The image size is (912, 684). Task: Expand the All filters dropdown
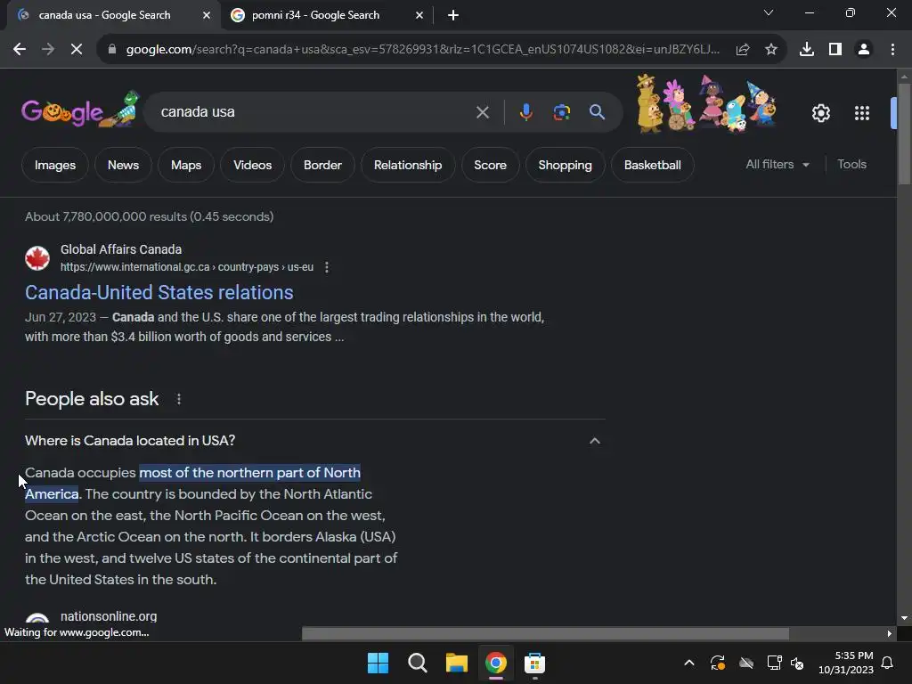[x=777, y=165]
